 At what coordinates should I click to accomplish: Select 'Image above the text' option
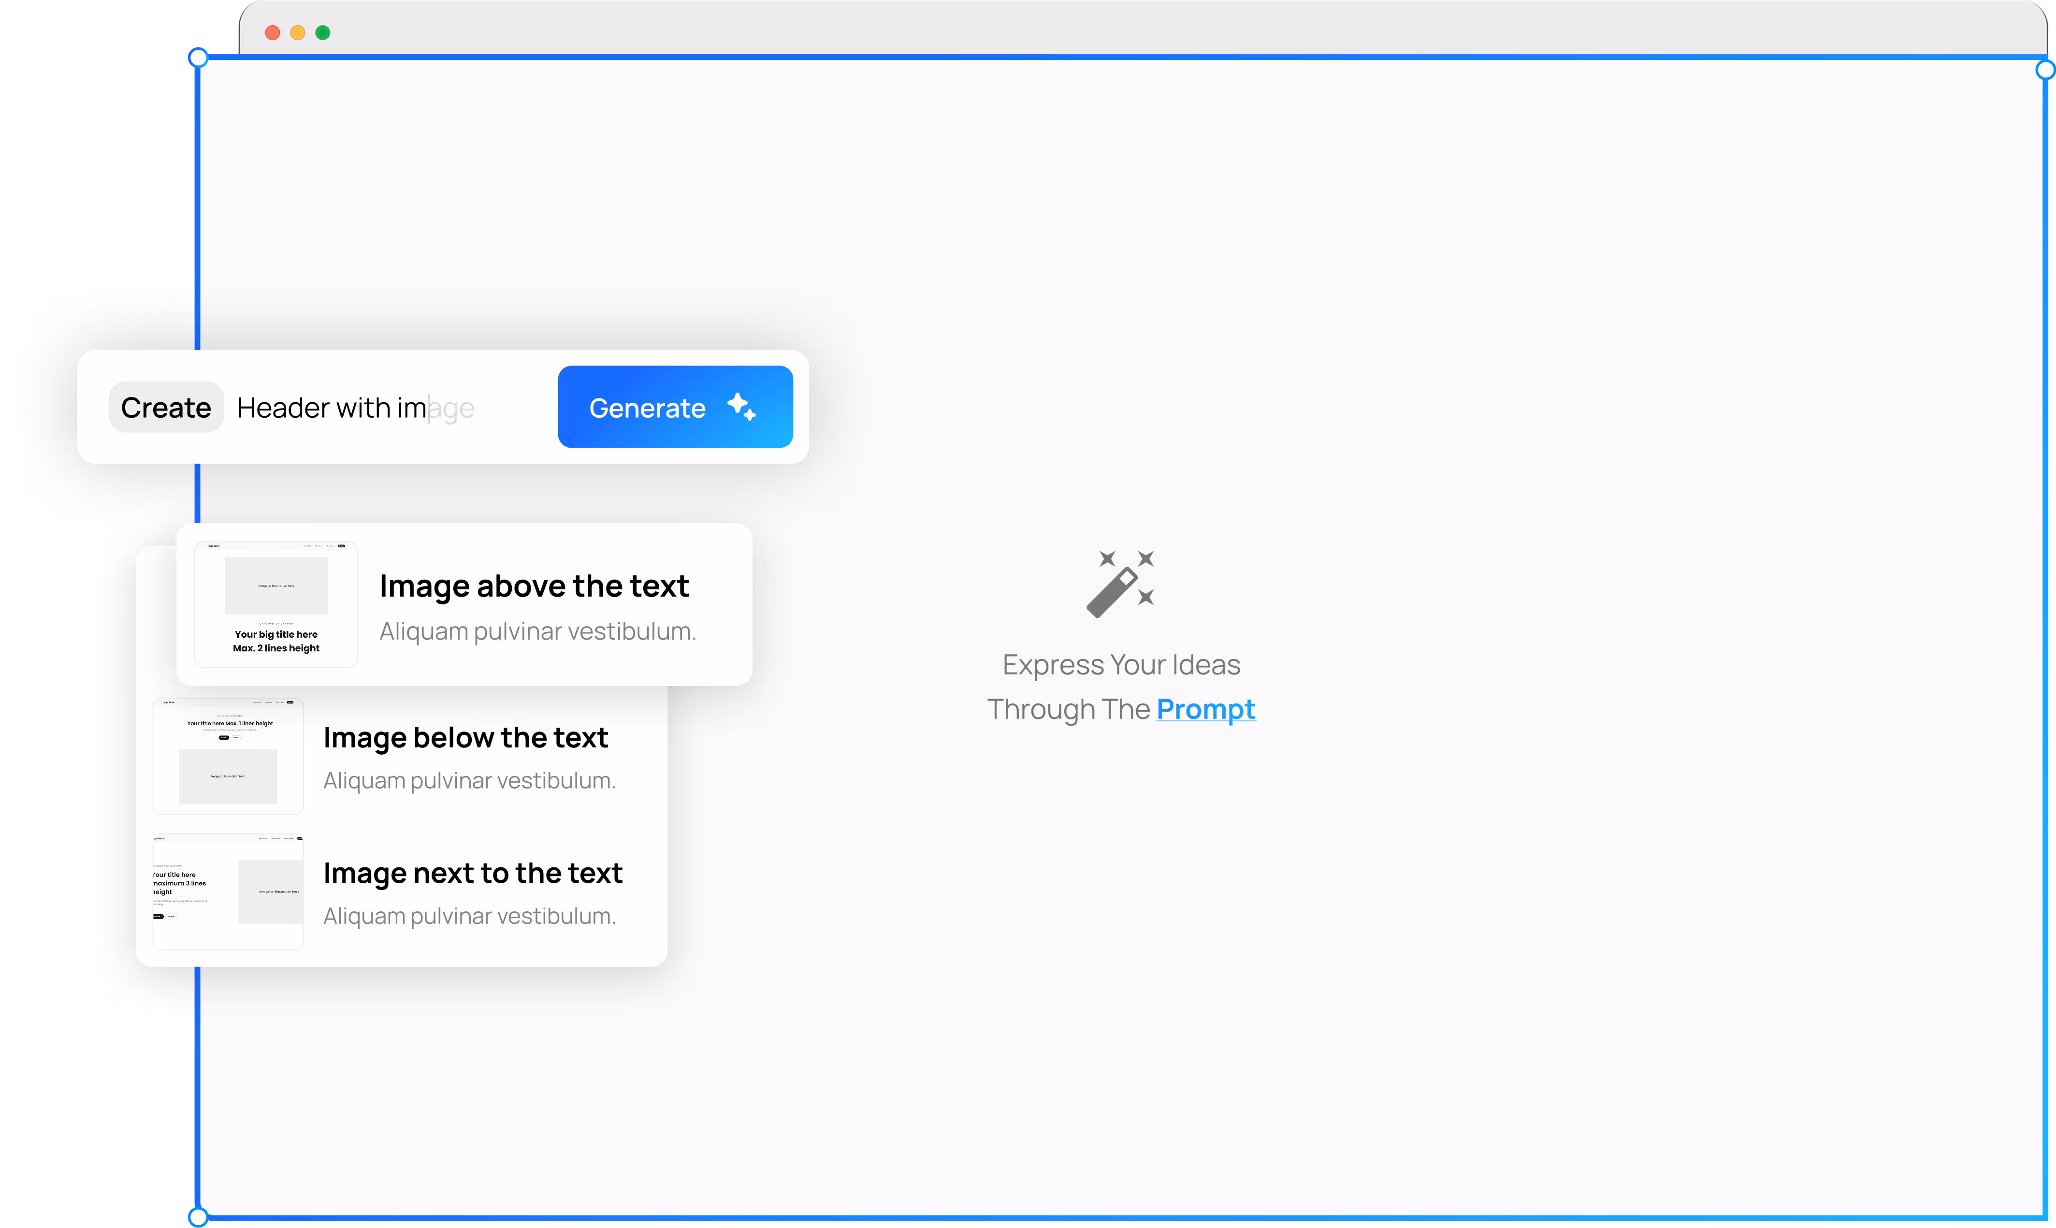(x=534, y=586)
